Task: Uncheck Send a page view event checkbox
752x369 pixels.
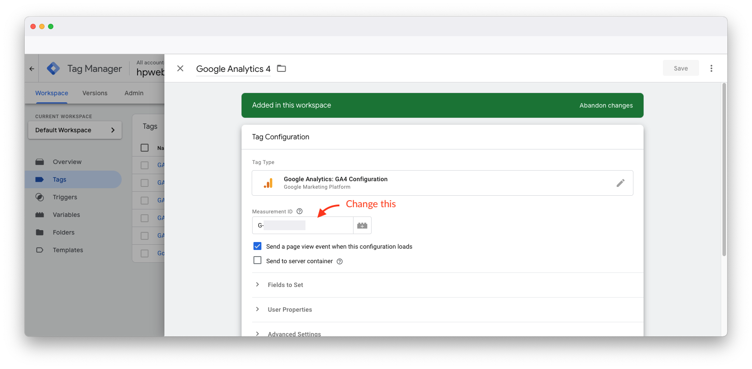Action: point(257,246)
